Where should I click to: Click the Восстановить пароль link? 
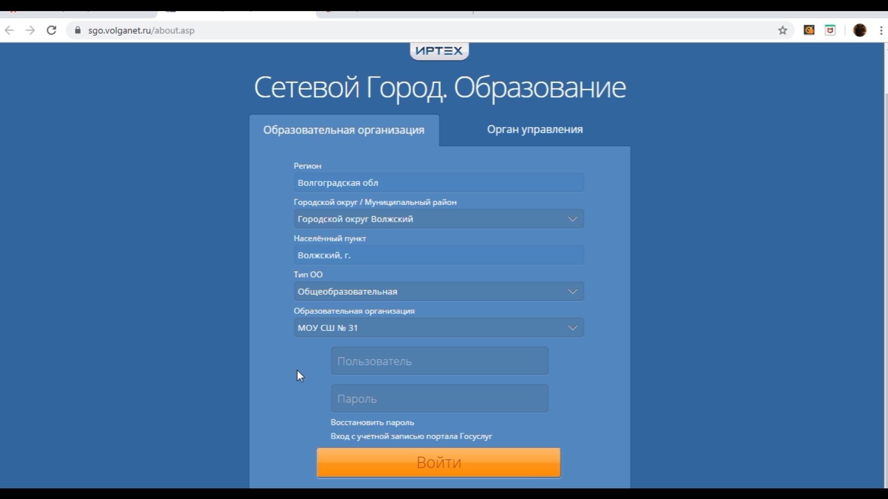(372, 422)
